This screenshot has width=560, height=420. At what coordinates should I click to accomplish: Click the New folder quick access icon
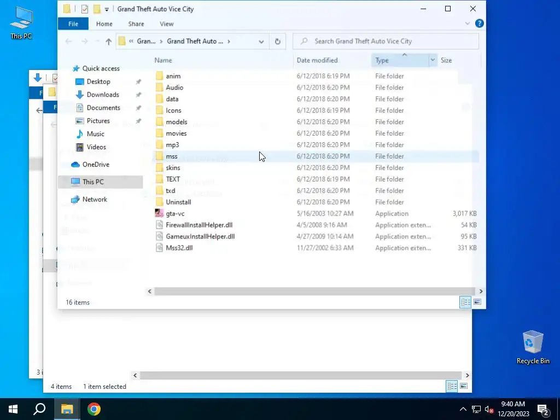97,9
